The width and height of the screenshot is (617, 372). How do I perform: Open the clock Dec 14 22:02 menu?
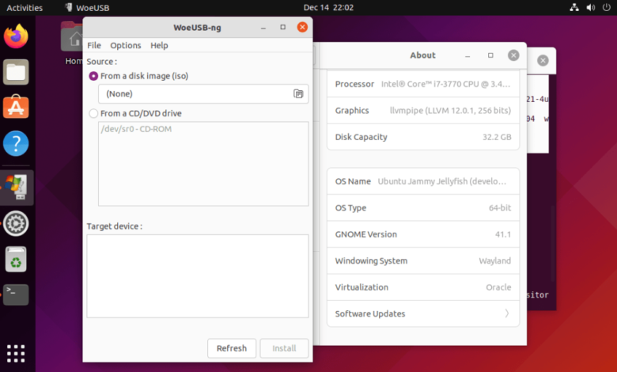point(328,7)
